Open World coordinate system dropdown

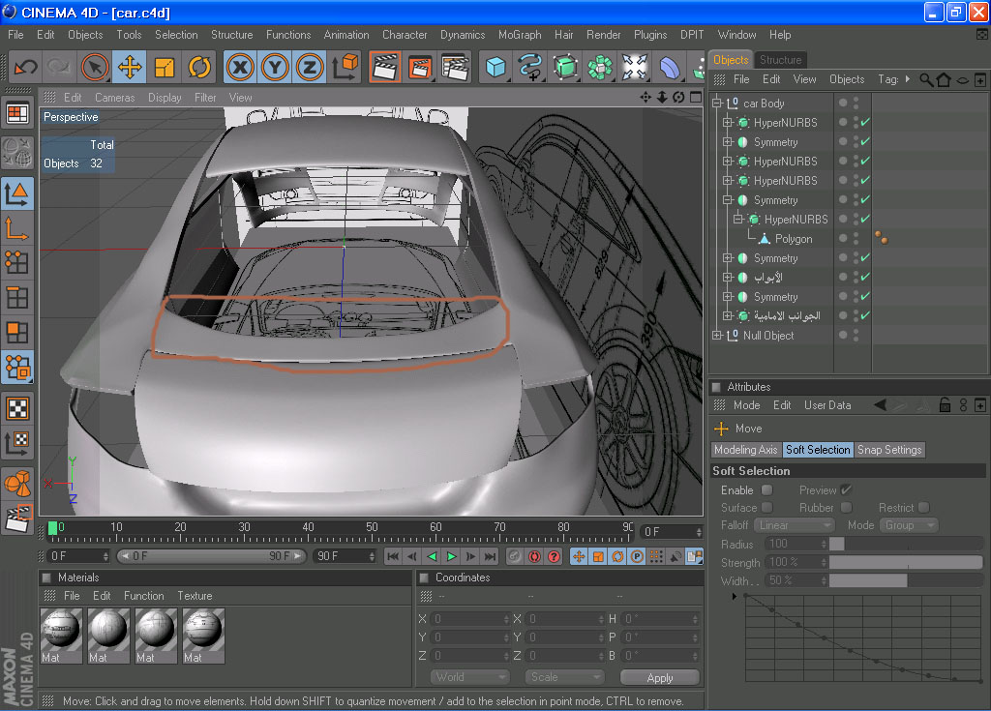click(x=469, y=677)
